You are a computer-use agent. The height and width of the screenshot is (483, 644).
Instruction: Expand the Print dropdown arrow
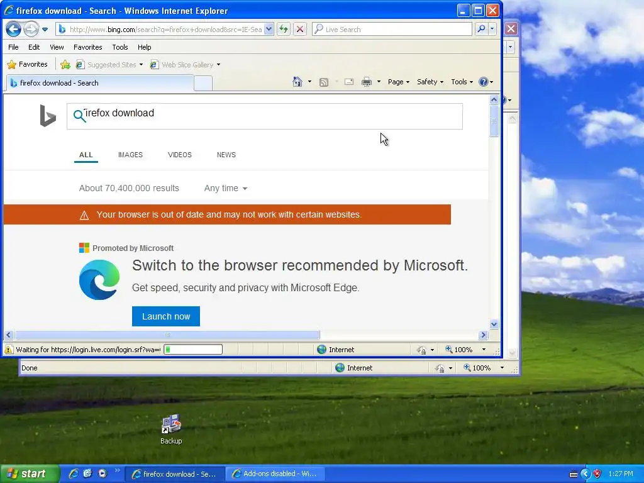click(x=379, y=82)
